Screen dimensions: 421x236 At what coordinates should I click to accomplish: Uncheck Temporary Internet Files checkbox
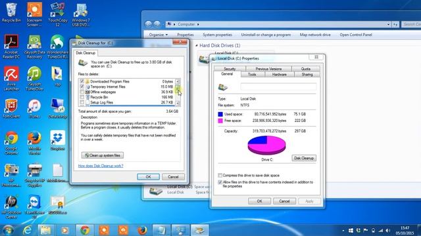tap(82, 87)
